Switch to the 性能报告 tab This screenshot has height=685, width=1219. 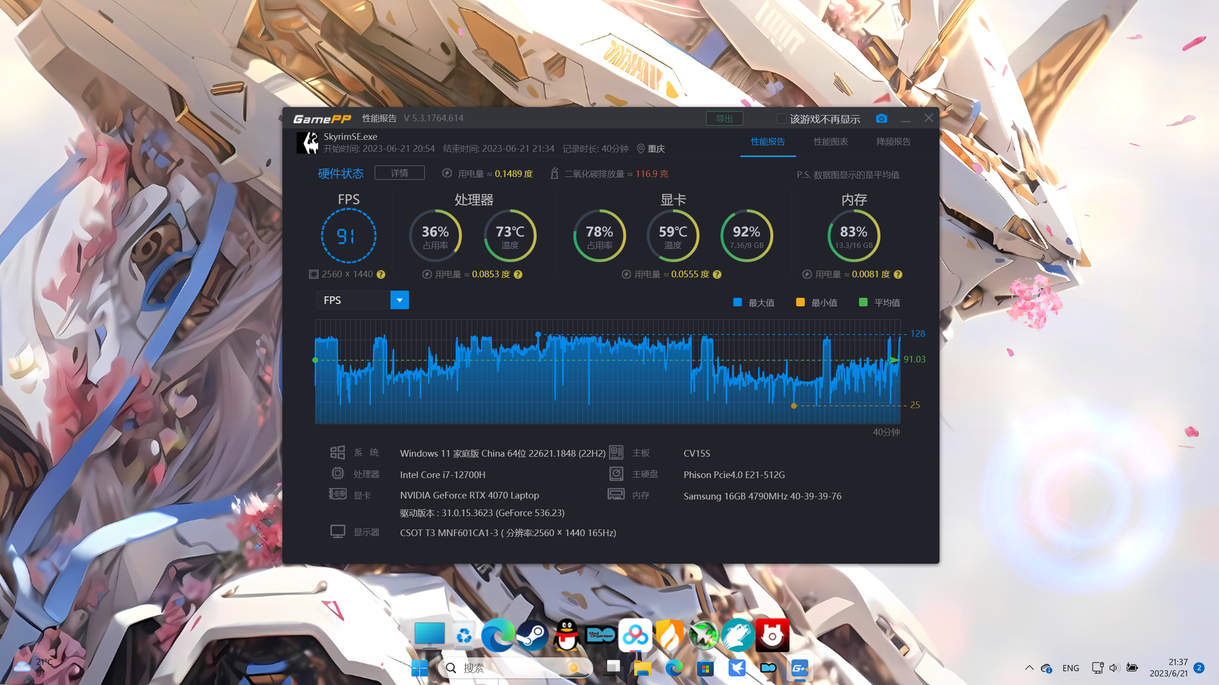pos(768,142)
